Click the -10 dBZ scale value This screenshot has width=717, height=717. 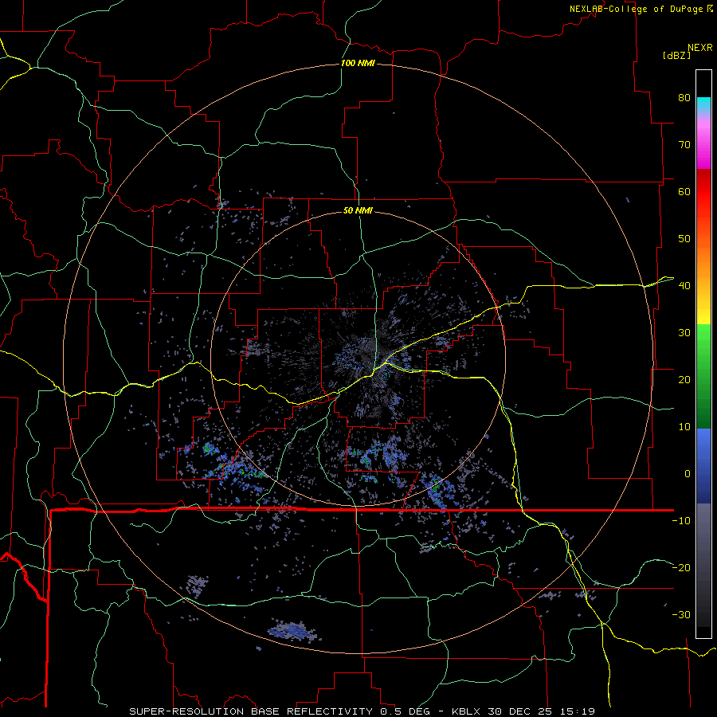click(x=681, y=521)
